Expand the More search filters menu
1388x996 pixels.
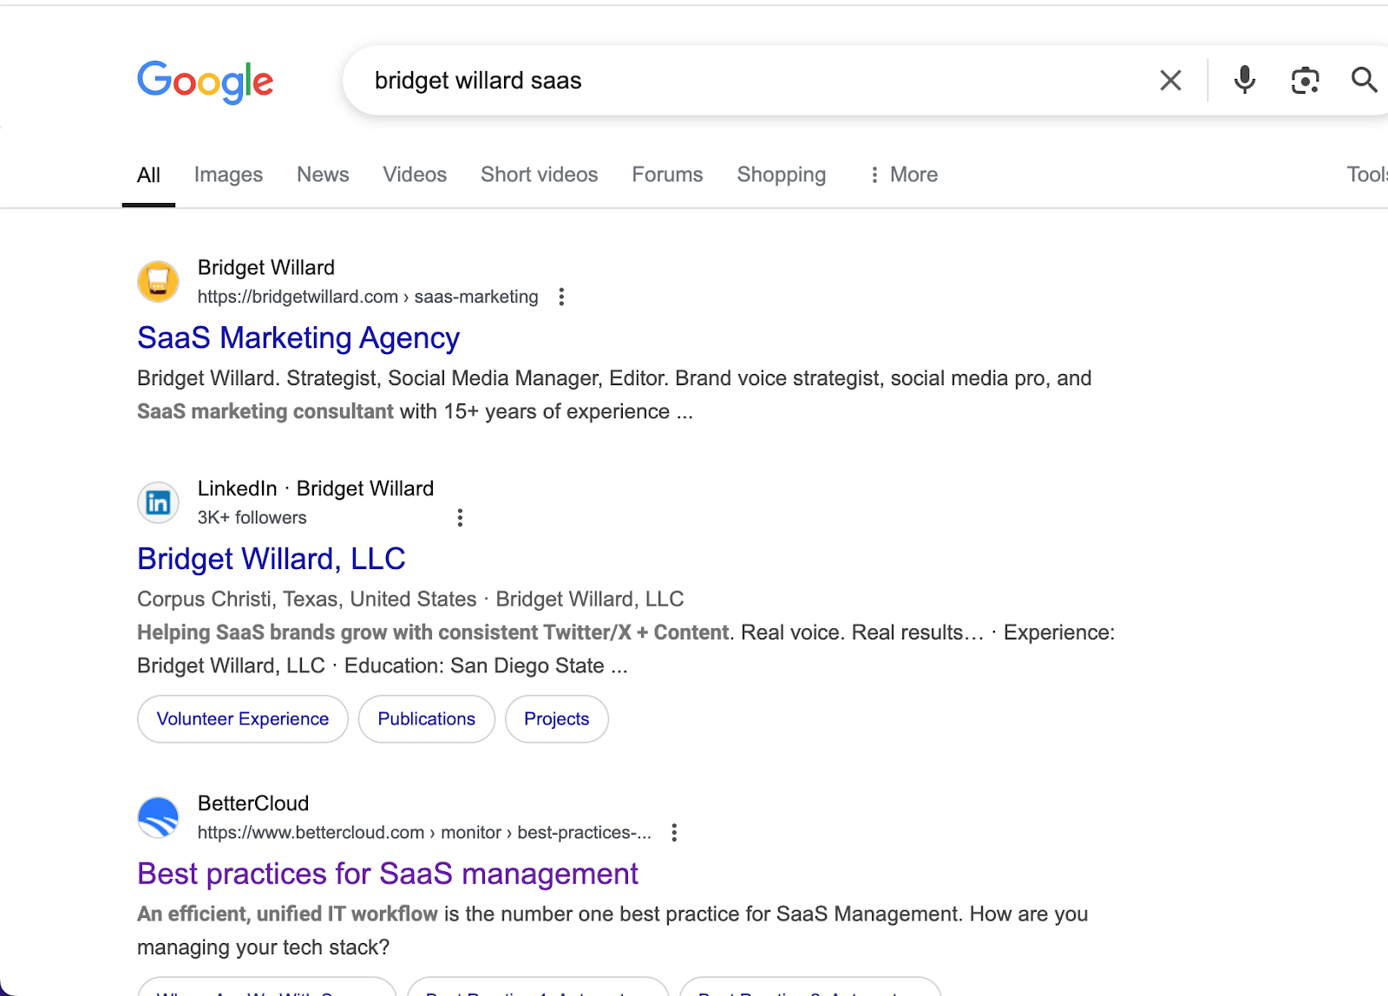(x=903, y=175)
